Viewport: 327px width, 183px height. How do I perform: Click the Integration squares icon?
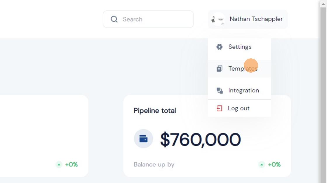(220, 90)
